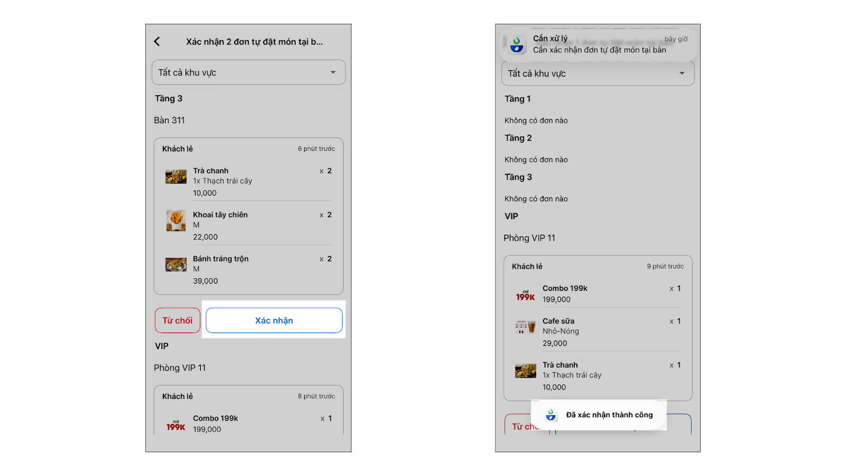The height and width of the screenshot is (476, 846).
Task: Tap the Trà chanh thumbnail in Bàn 311 order
Action: [176, 177]
